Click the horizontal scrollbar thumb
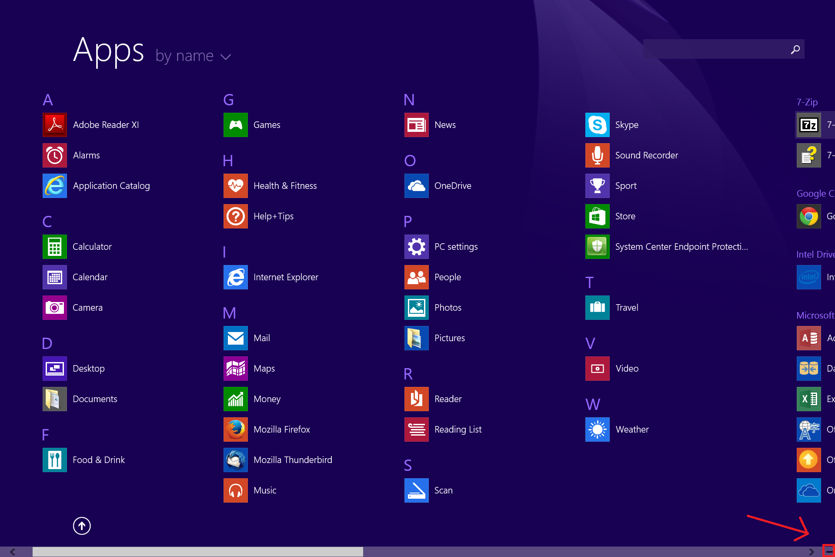 coord(198,552)
